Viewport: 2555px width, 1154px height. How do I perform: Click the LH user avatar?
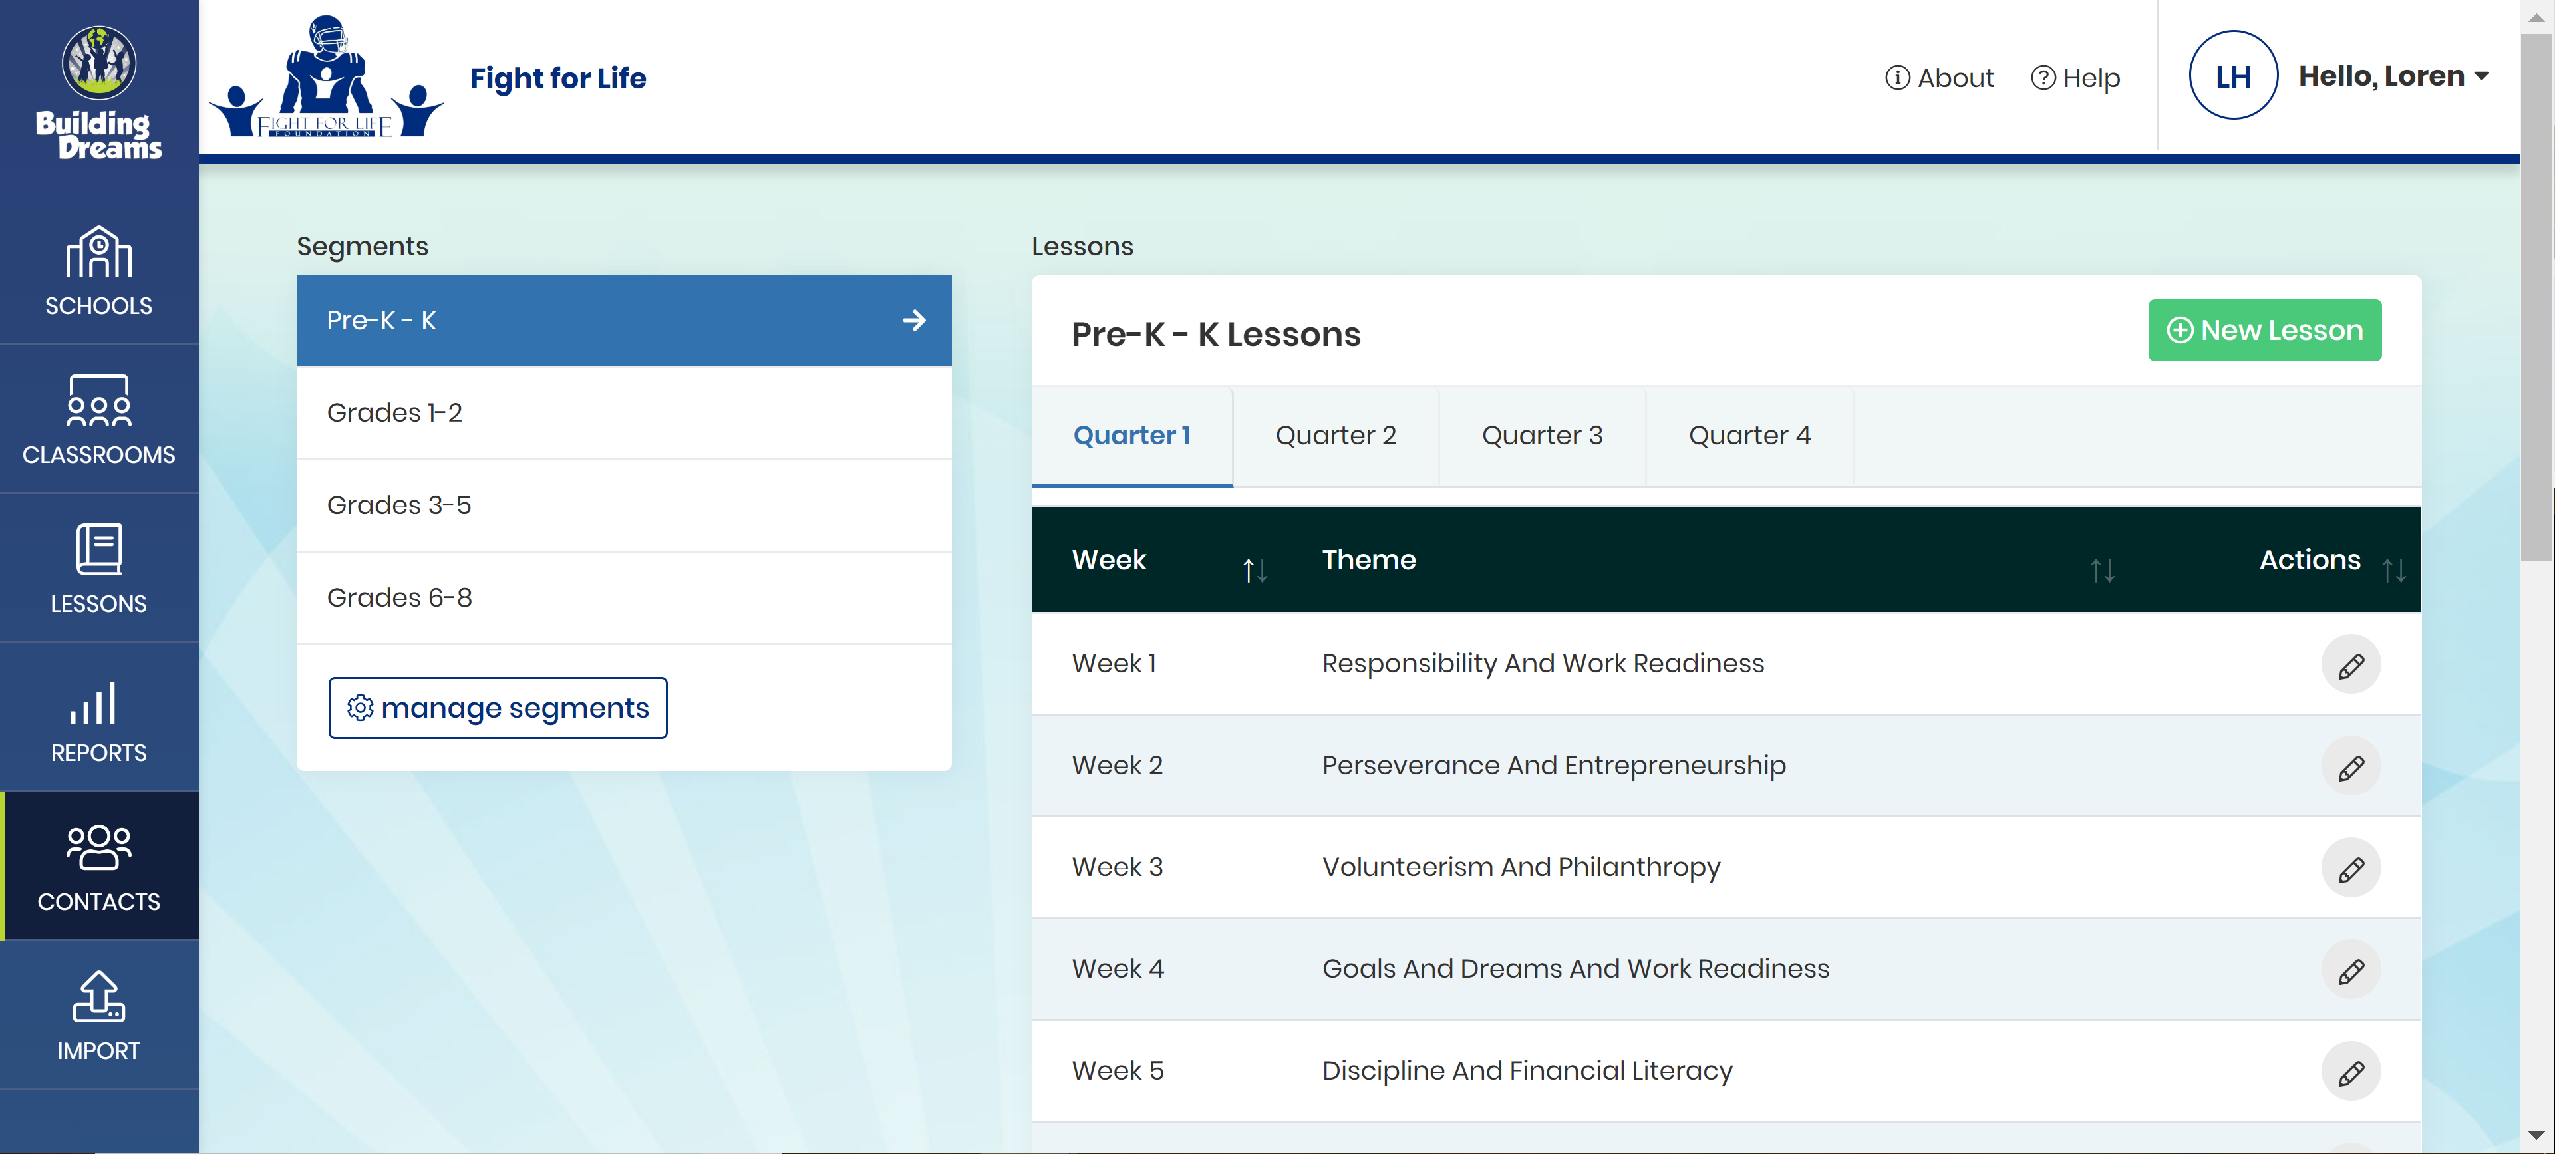2232,75
